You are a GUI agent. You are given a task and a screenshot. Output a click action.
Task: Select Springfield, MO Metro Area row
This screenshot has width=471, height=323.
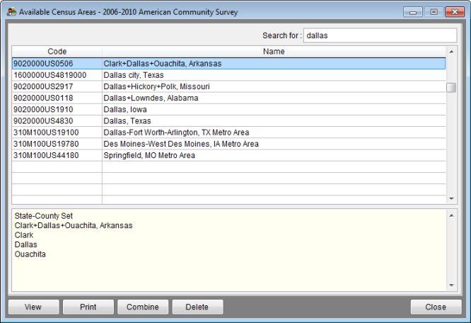click(228, 155)
